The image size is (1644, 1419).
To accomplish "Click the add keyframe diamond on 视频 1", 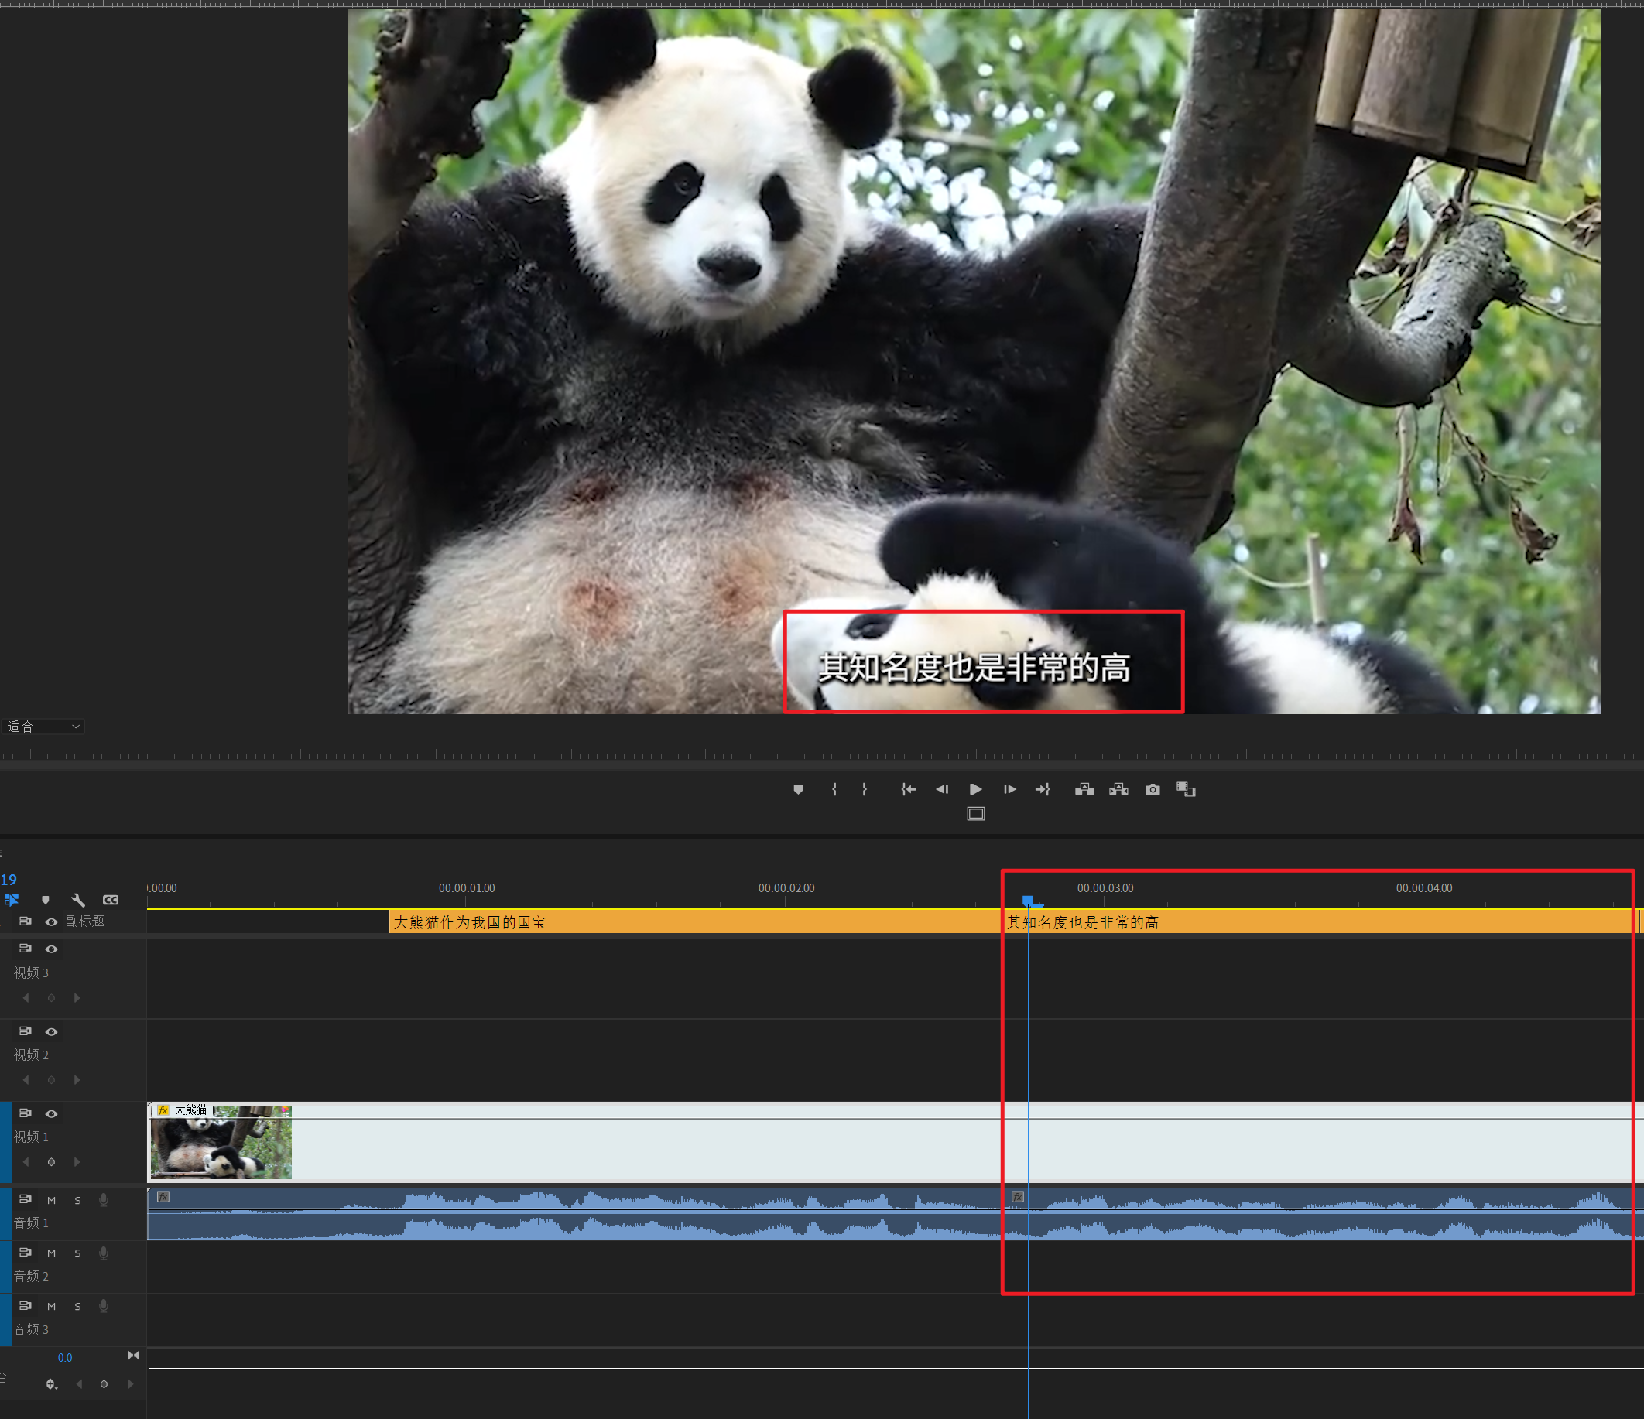I will 52,1162.
